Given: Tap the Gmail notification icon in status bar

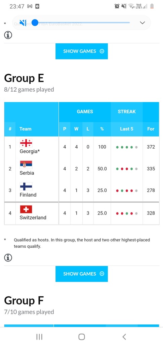Looking at the screenshot, I should tap(30, 6).
